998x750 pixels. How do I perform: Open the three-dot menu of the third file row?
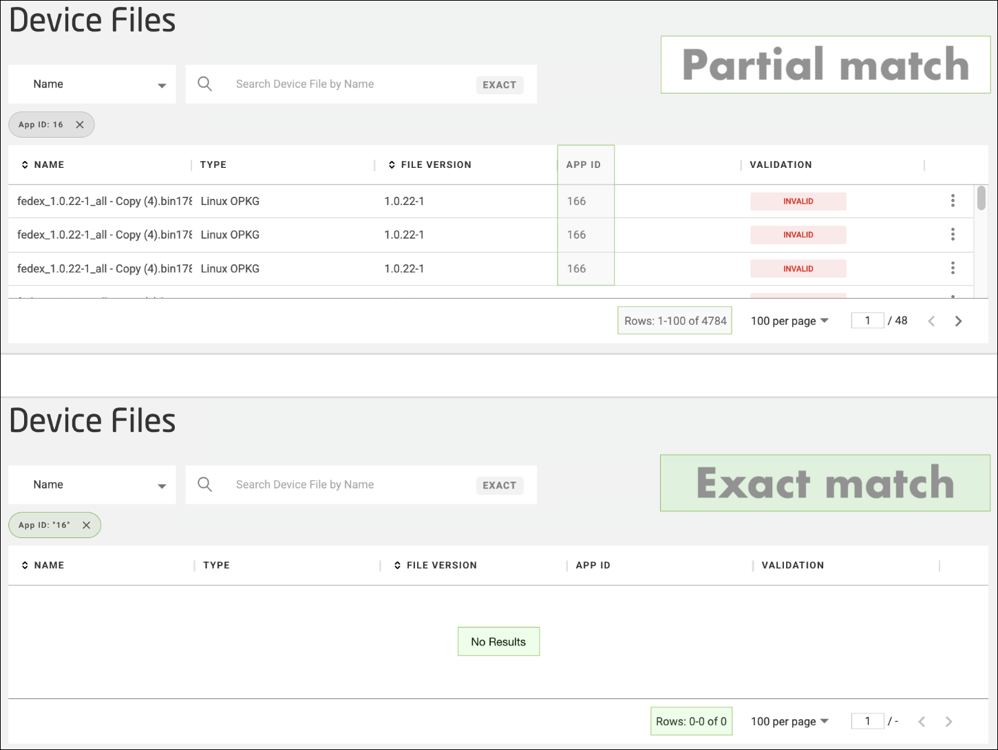[953, 268]
